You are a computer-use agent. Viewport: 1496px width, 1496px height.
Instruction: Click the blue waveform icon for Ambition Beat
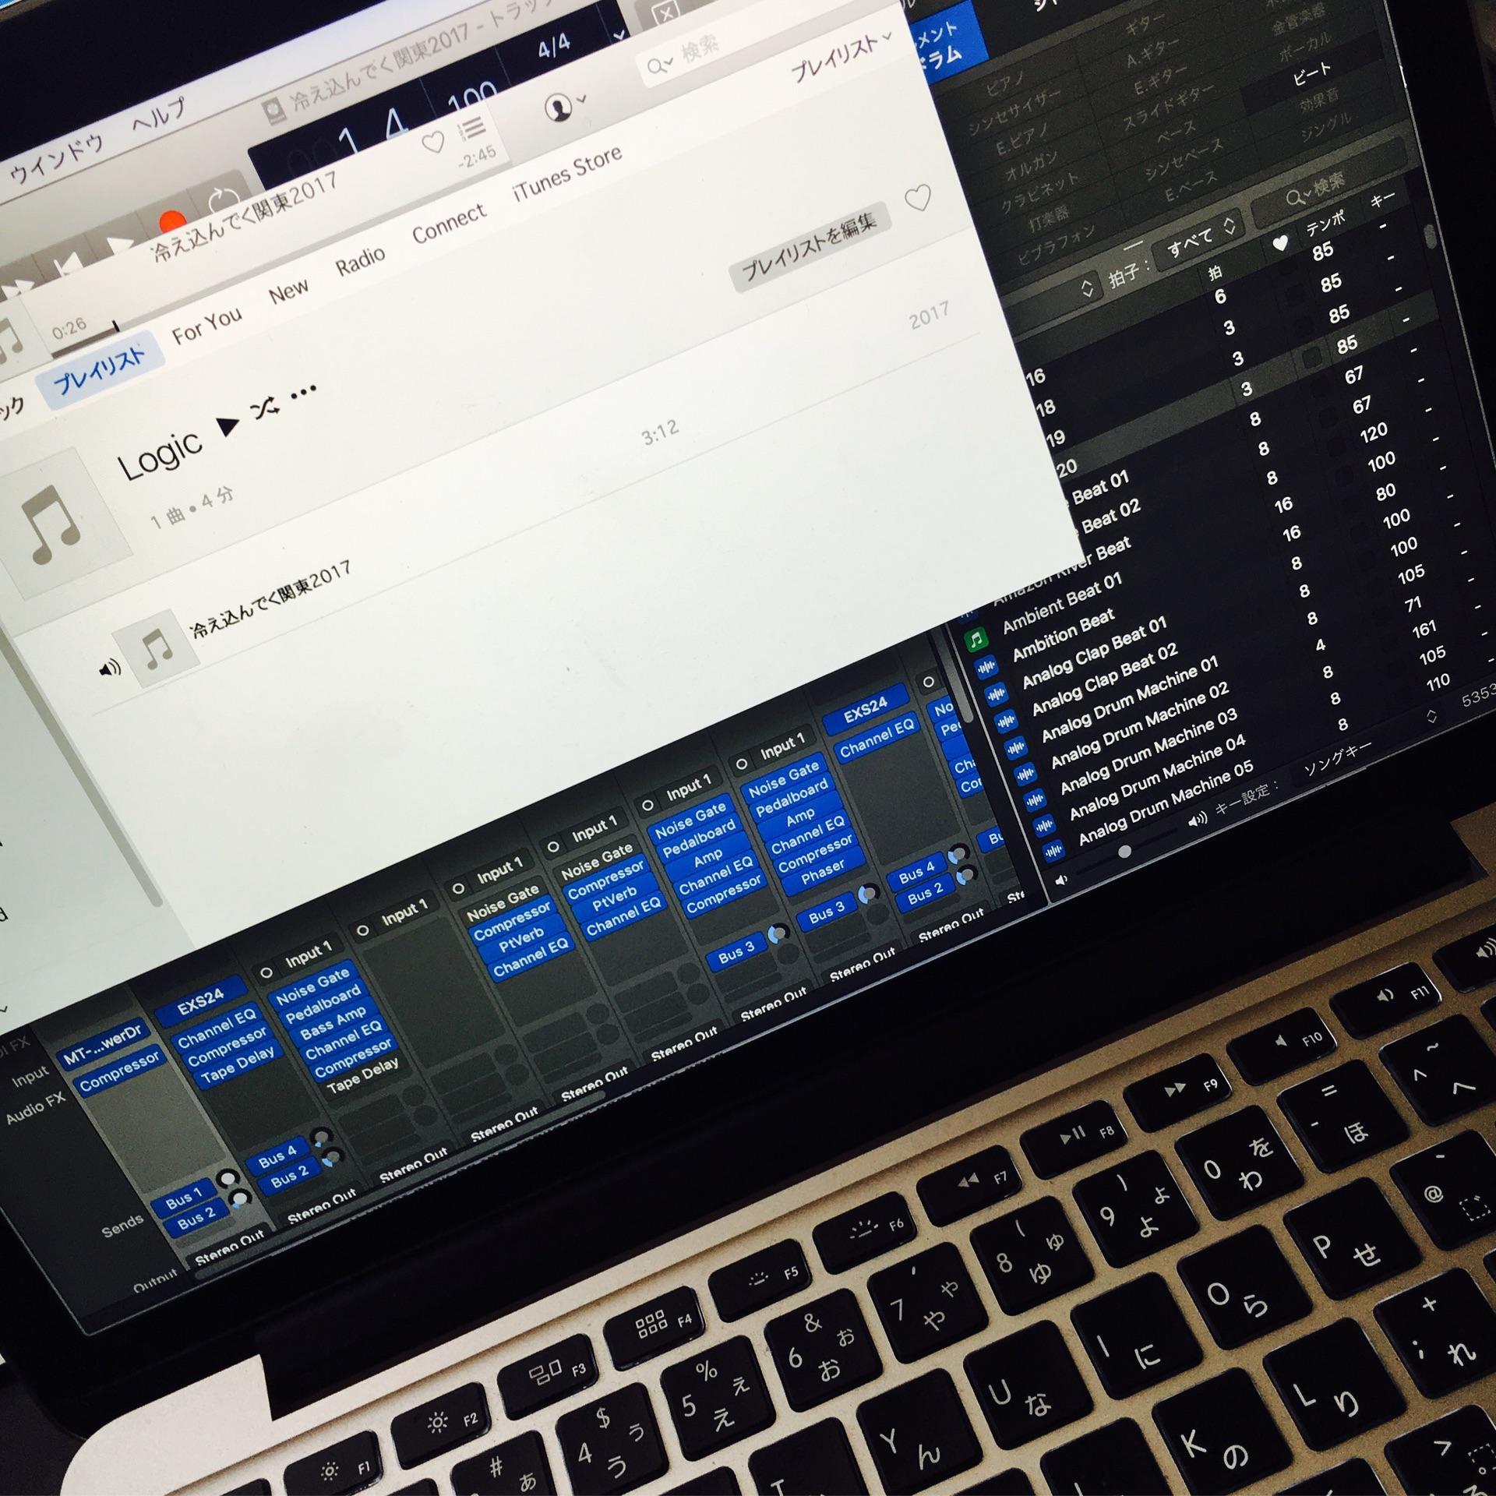coord(986,668)
